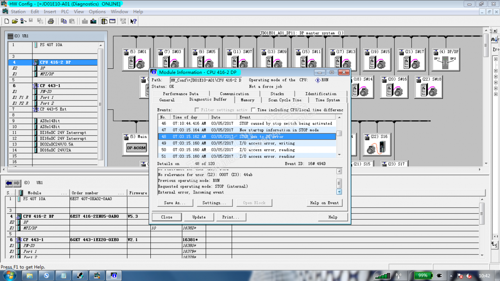Select the (5) Main DP-NORM node
The image size is (500, 281).
[x=136, y=145]
